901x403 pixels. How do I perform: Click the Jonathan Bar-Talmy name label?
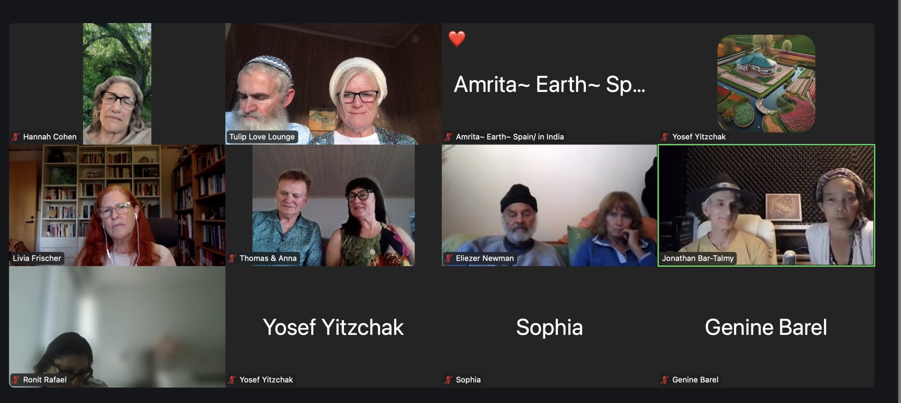coord(698,258)
